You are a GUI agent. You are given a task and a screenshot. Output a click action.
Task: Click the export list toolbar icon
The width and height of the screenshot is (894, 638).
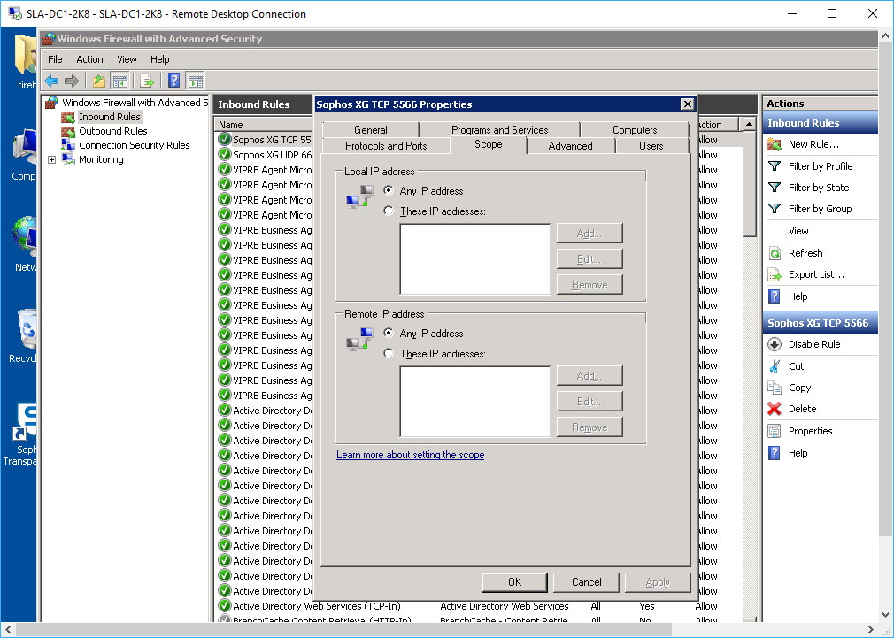pyautogui.click(x=147, y=81)
